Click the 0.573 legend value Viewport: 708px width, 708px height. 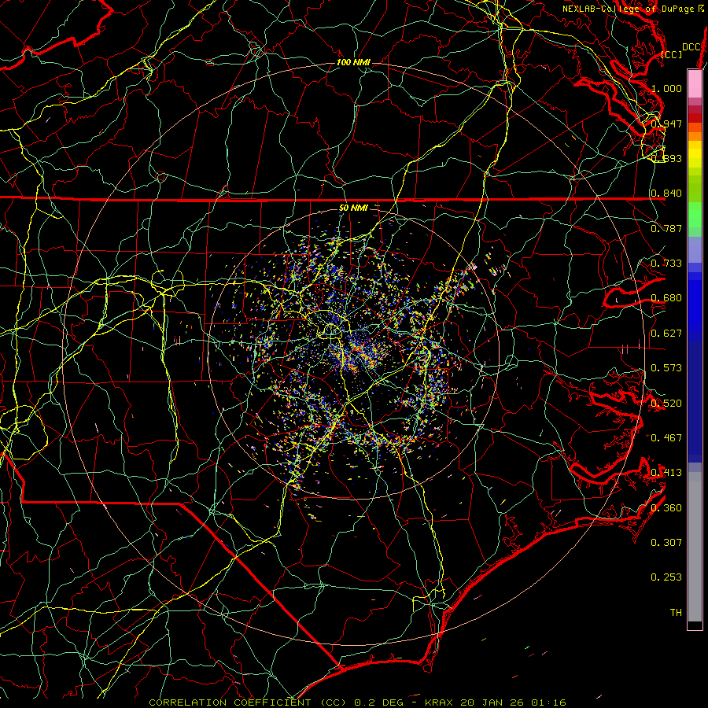point(666,368)
